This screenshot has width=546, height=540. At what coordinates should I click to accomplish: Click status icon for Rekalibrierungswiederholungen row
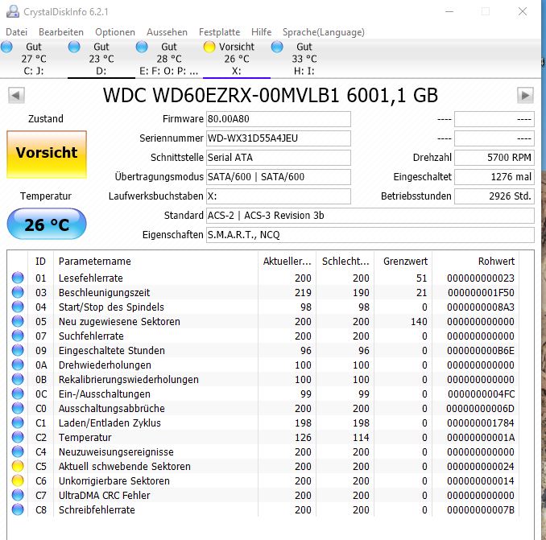(18, 379)
